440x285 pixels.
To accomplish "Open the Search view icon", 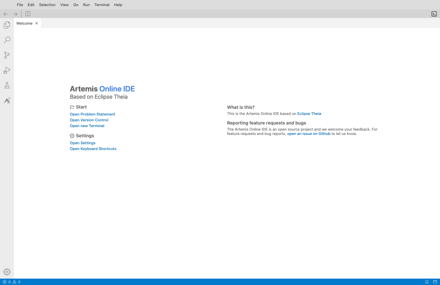I will (7, 40).
